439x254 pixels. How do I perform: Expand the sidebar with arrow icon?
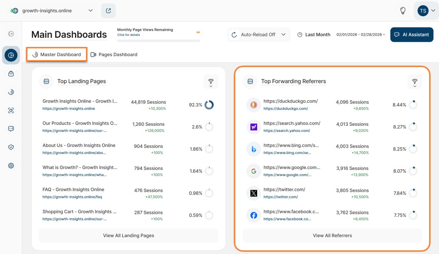(11, 34)
